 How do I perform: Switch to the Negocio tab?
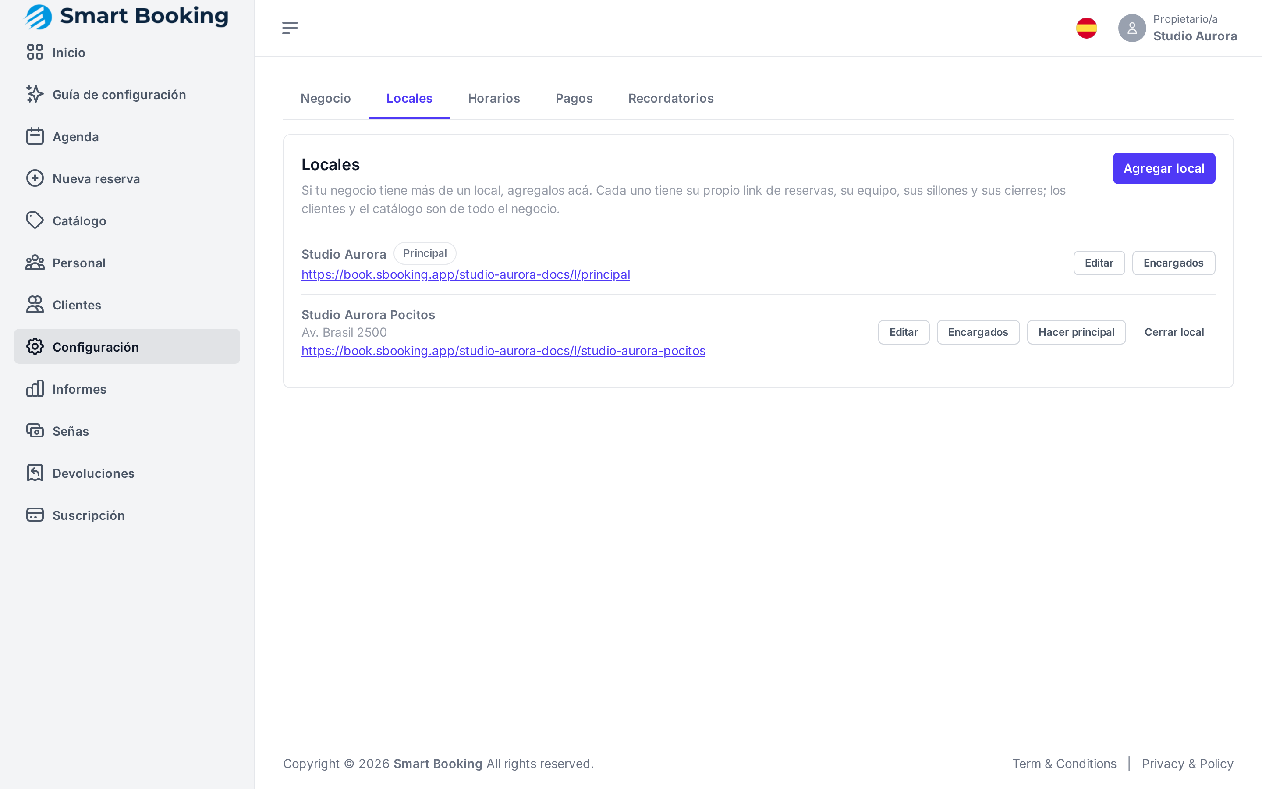tap(326, 98)
